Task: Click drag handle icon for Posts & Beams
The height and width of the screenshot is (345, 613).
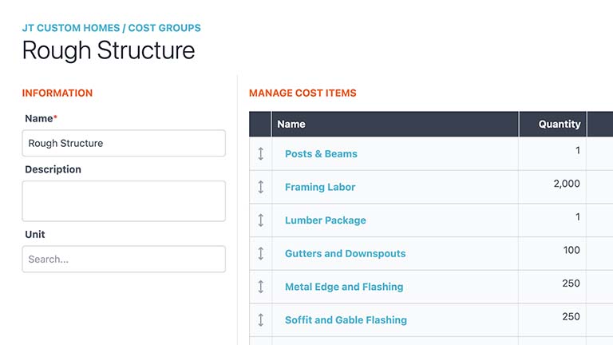Action: (260, 153)
